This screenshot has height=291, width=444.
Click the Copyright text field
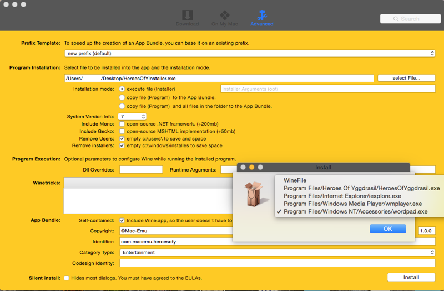tap(176, 231)
